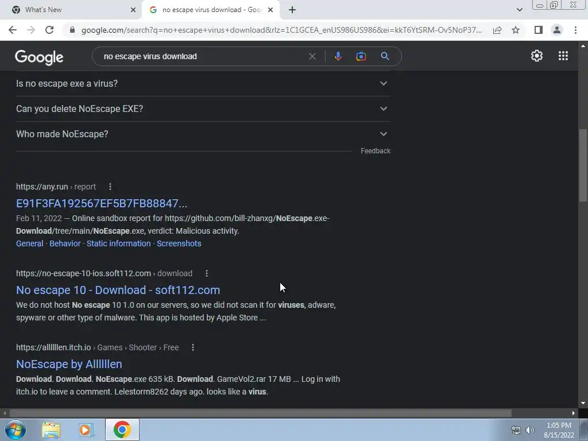
Task: Click the Chrome address bar URL
Action: coord(281,30)
